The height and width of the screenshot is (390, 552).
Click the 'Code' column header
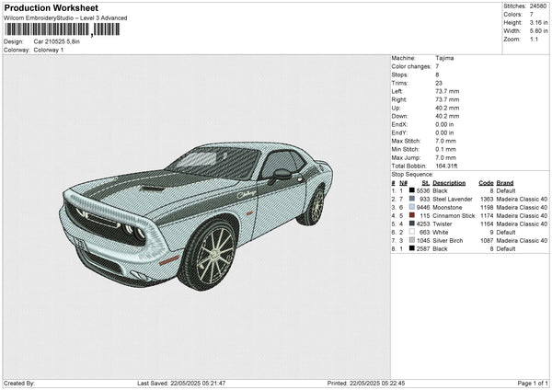486,183
